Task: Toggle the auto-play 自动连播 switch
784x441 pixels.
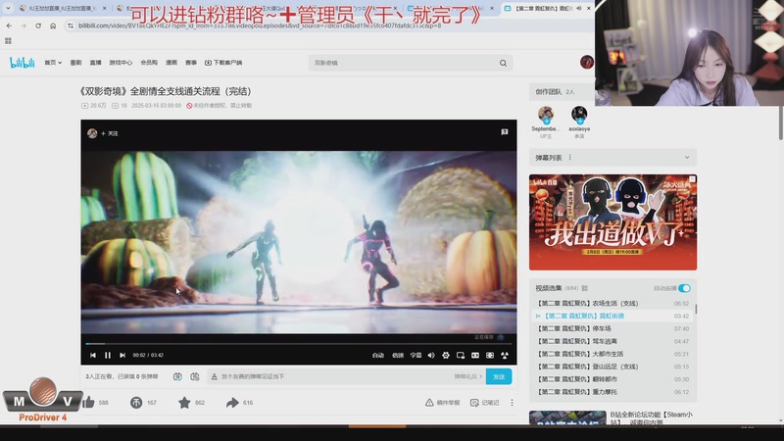Action: coord(684,288)
